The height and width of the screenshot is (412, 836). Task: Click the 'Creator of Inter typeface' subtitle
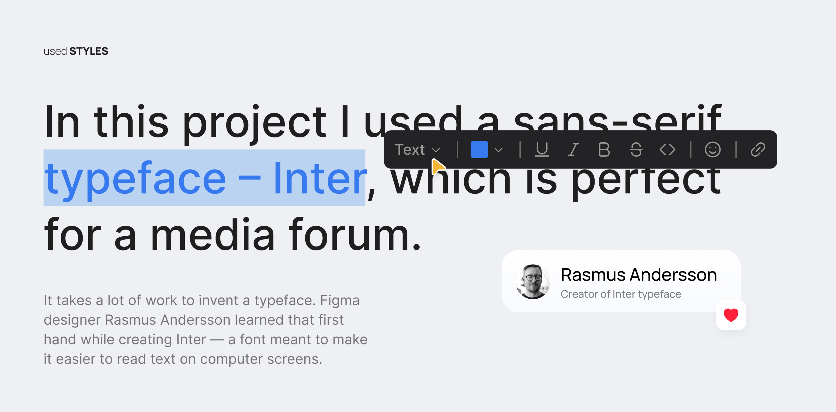point(620,294)
